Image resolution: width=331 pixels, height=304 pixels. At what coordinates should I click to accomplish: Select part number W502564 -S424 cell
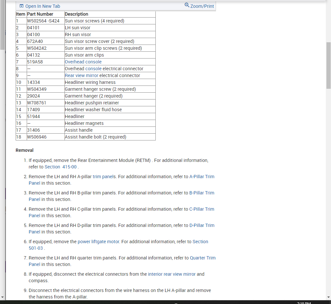(46, 21)
